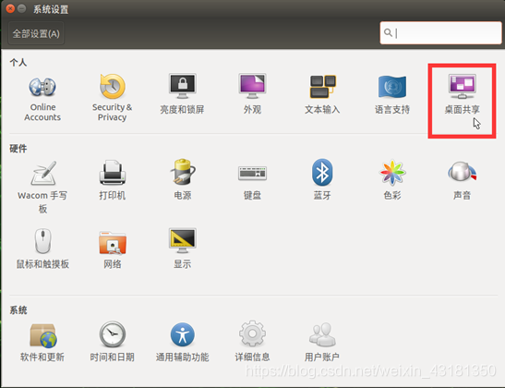The width and height of the screenshot is (505, 388).
Task: Open 语言支持 (Language Support) settings
Action: [x=392, y=94]
